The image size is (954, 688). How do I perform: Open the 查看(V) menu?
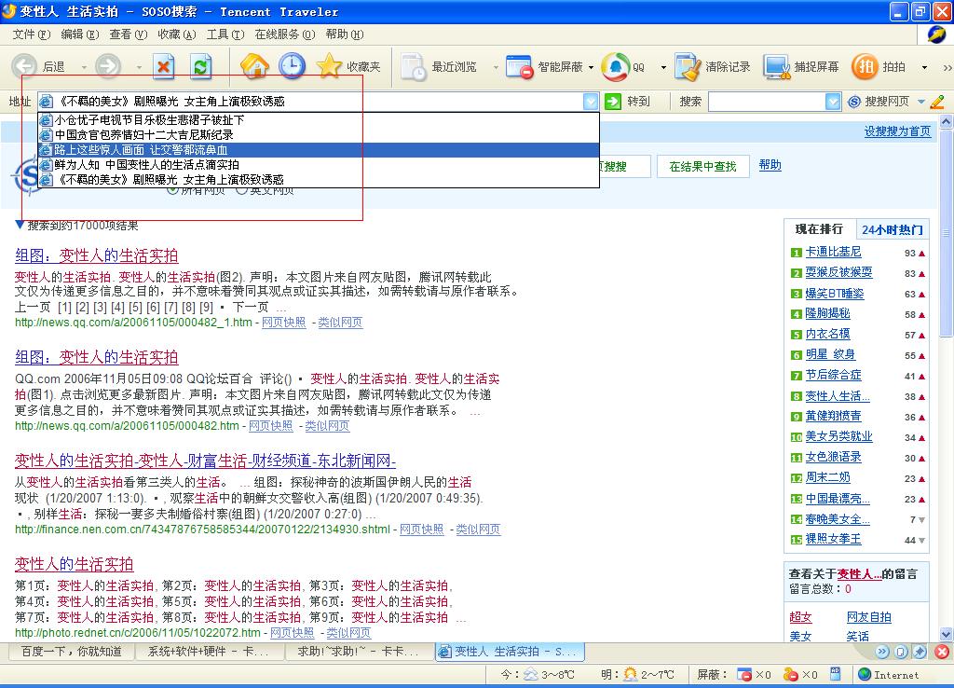tap(129, 34)
